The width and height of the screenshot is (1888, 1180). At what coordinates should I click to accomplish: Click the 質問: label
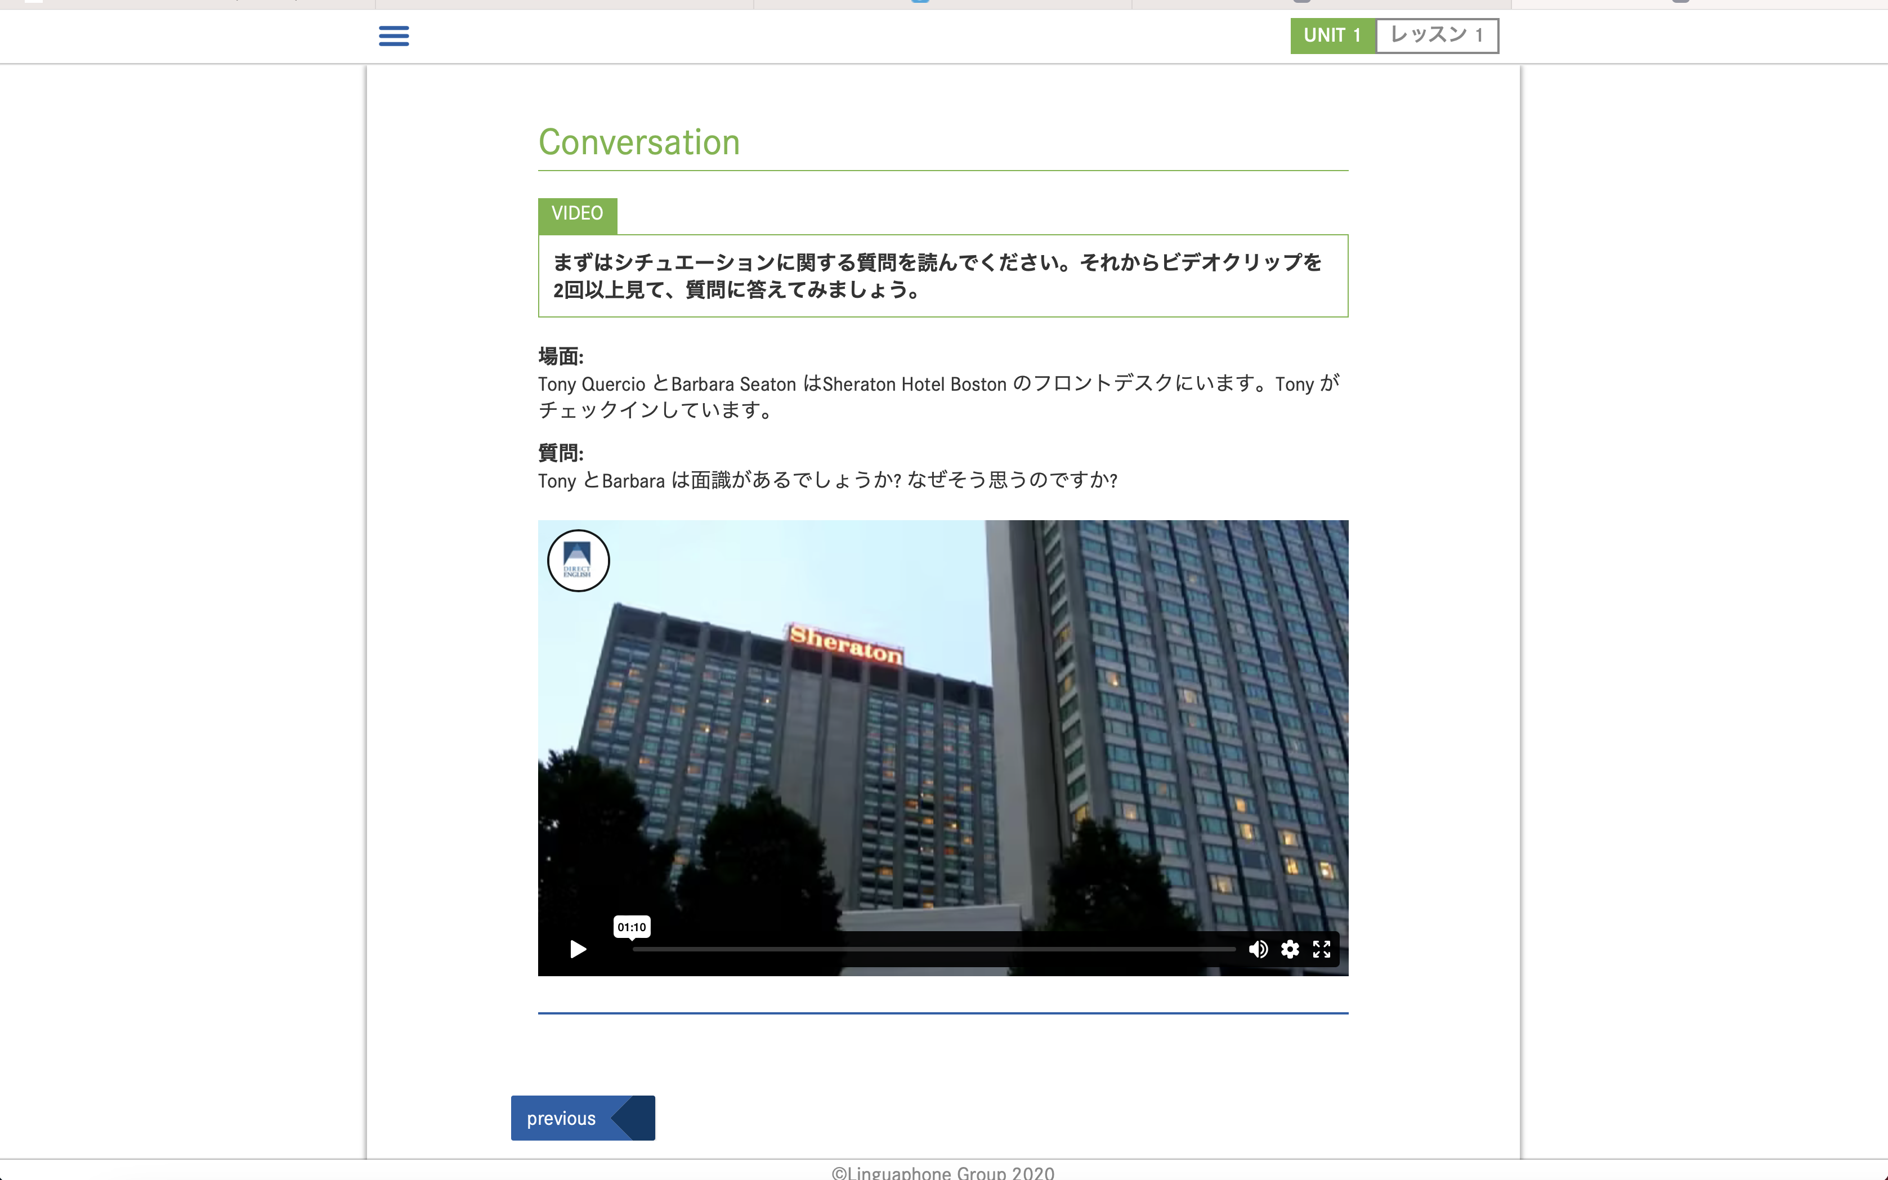point(561,453)
